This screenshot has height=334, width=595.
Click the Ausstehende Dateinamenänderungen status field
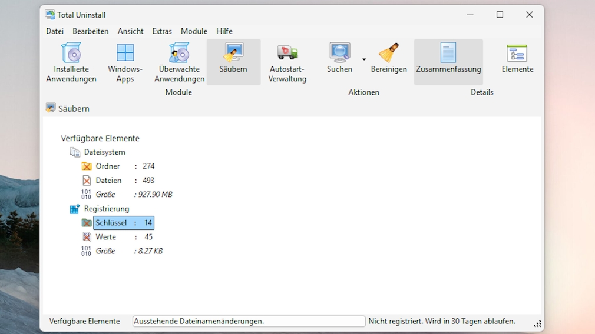249,321
